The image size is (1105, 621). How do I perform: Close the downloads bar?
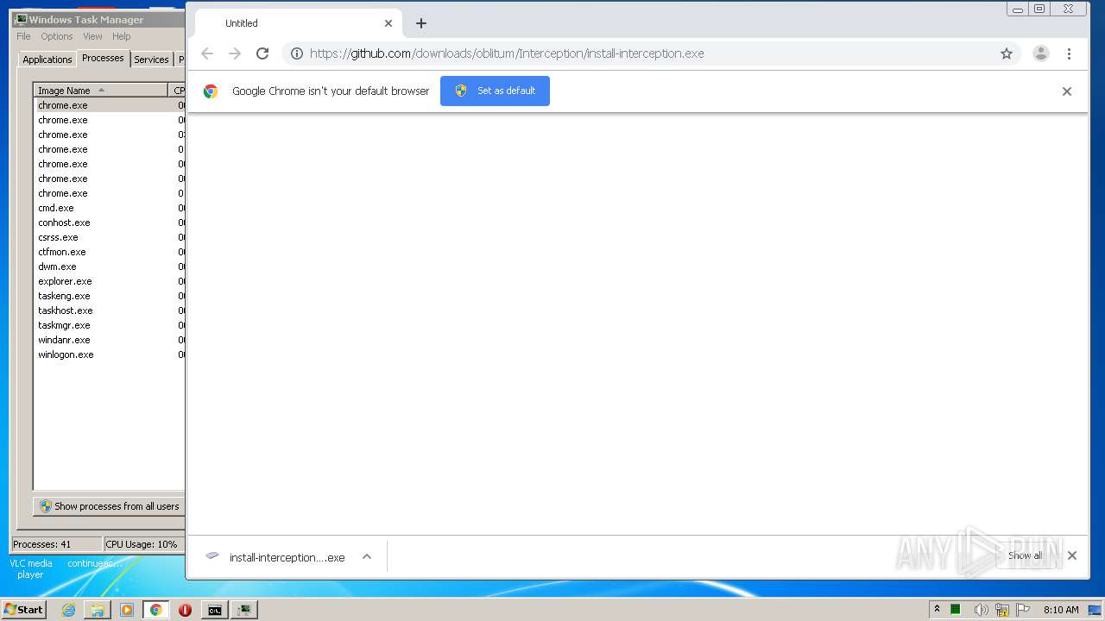point(1072,555)
